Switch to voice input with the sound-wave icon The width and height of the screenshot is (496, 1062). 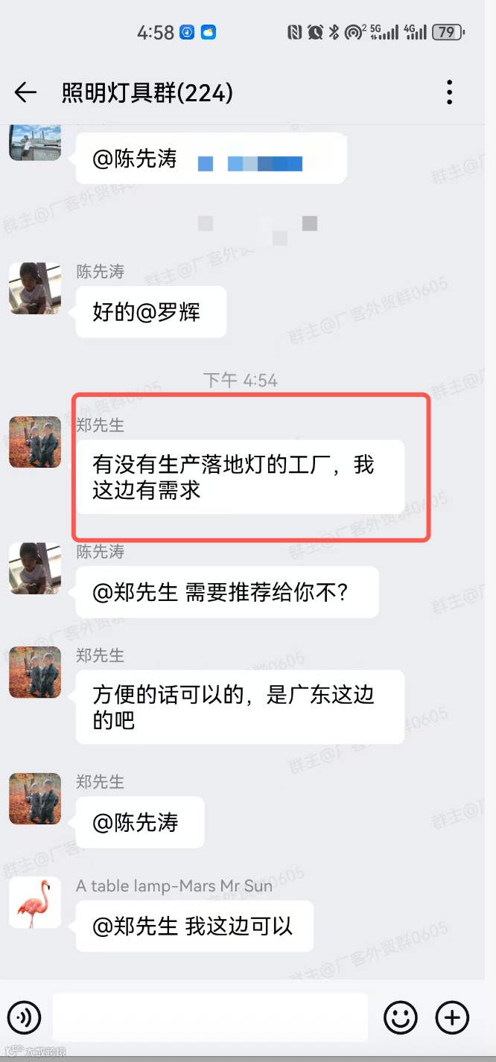pyautogui.click(x=25, y=1017)
